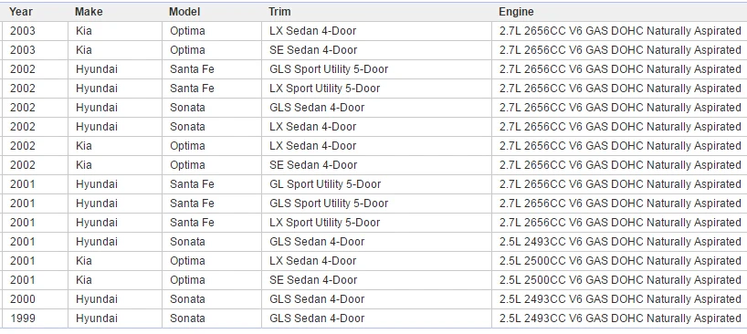Click engine cell of 2003 LX Sedan row

(620, 31)
